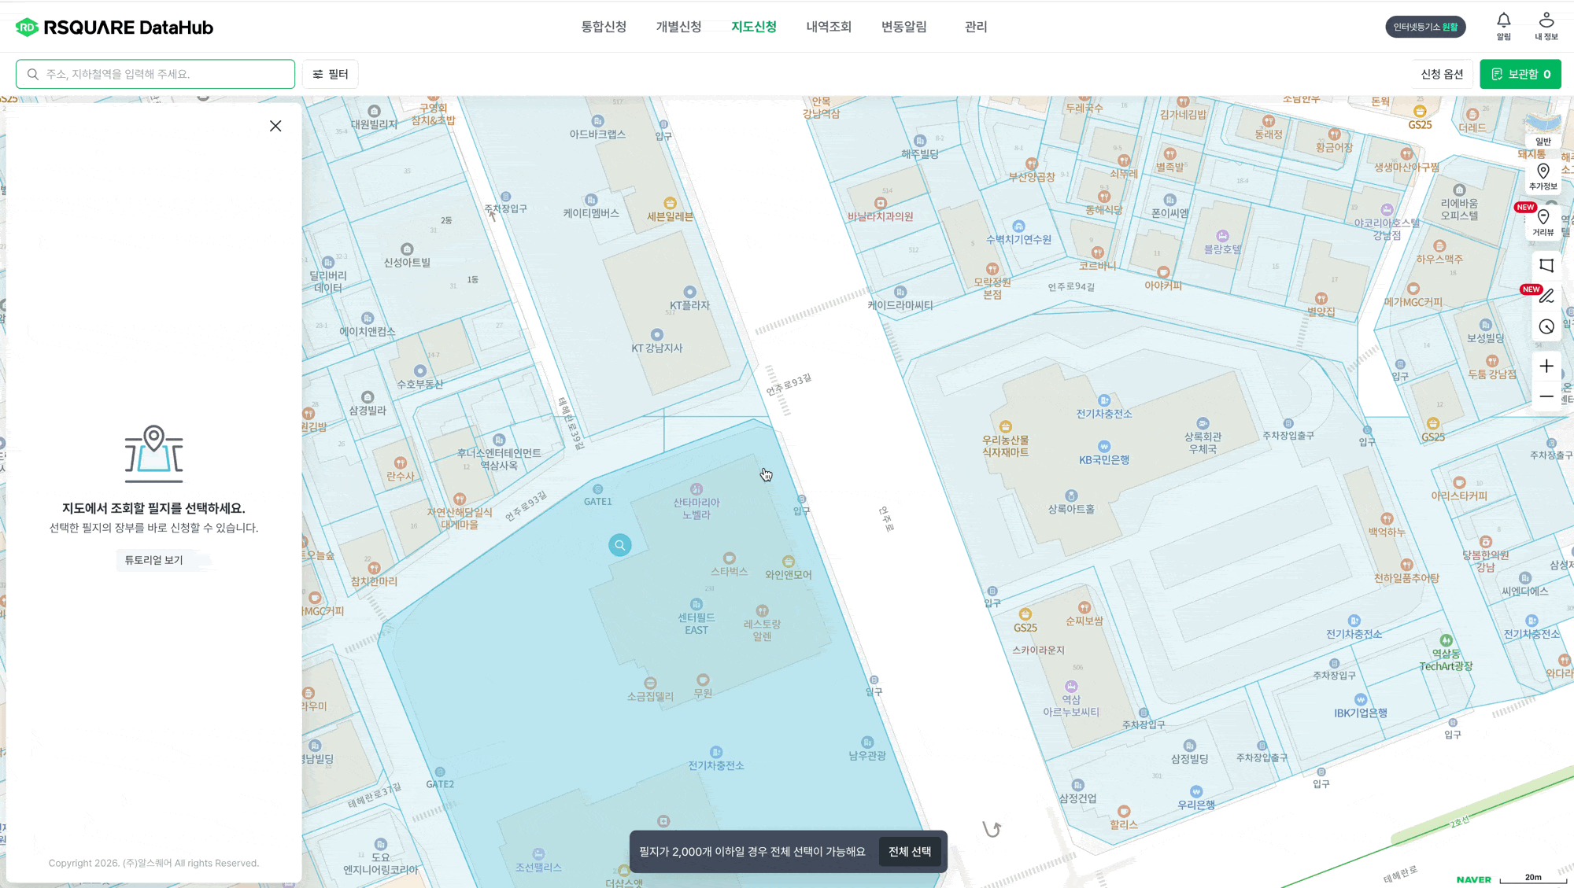Open the 내역조회 menu
The width and height of the screenshot is (1574, 888).
click(x=829, y=27)
